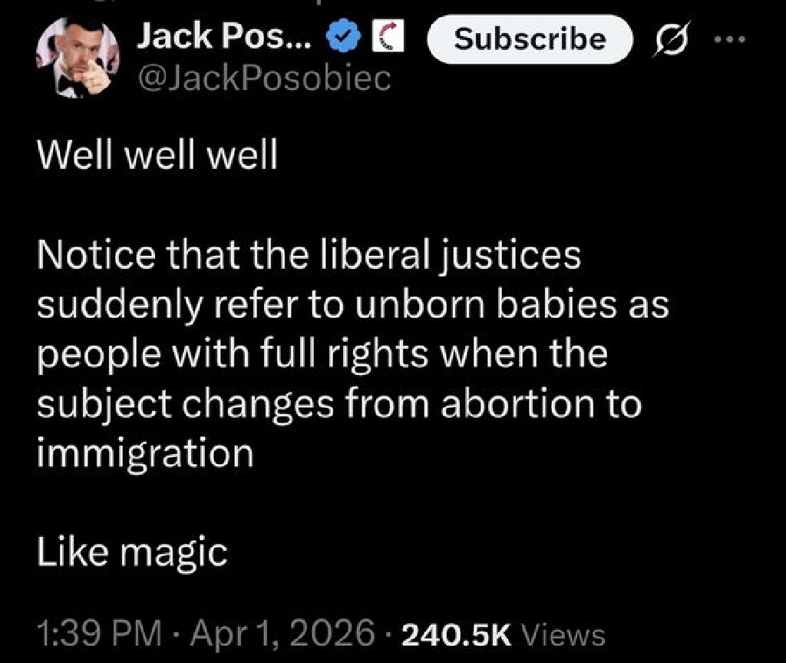The width and height of the screenshot is (786, 663).
Task: Click the display name "Jack Pos..."
Action: click(x=225, y=37)
